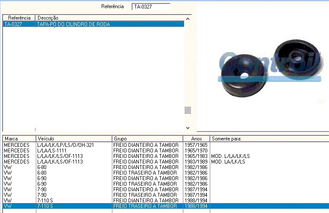This screenshot has height=213, width=329.
Task: Click the Veículo column header
Action: (x=74, y=139)
